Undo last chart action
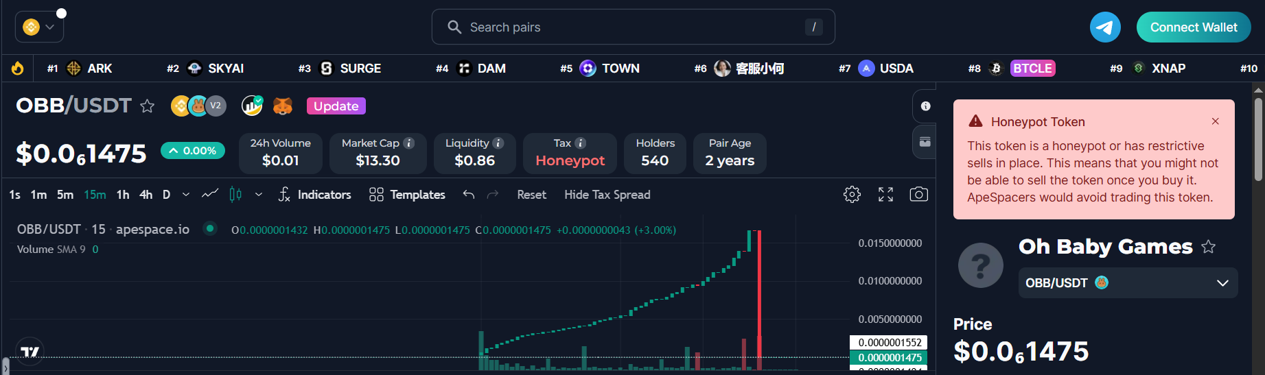 469,195
